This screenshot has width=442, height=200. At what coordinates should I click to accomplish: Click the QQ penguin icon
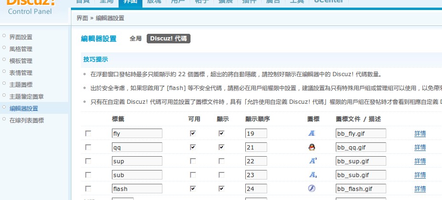(311, 147)
